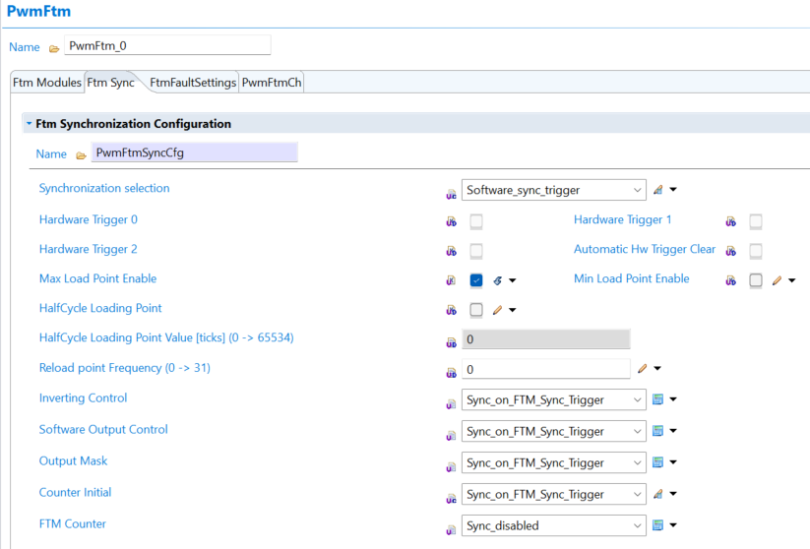Viewport: 810px width, 549px height.
Task: Click the pencil icon next to Reload point Frequency
Action: [643, 369]
